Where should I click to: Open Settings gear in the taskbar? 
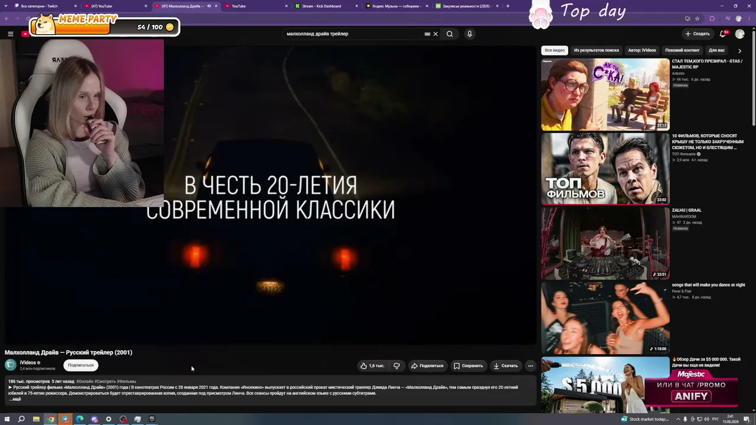(109, 419)
